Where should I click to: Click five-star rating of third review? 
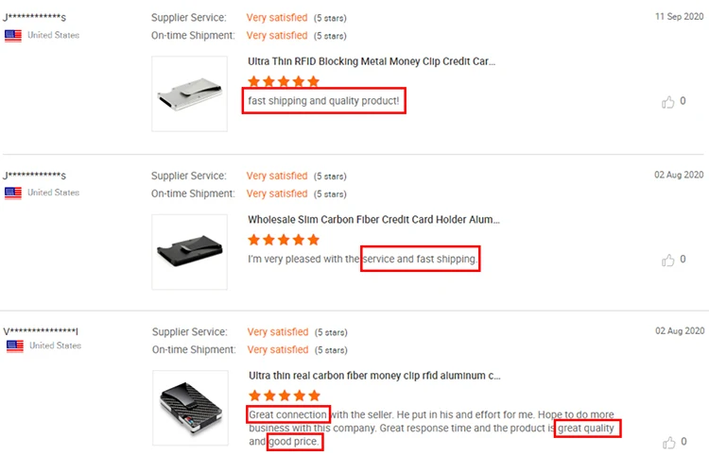284,396
